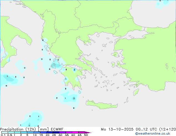Open the weatheronline.co.uk copyright link
176x136 pixels.
coord(152,134)
